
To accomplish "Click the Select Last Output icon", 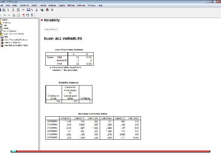I will point(47,10).
